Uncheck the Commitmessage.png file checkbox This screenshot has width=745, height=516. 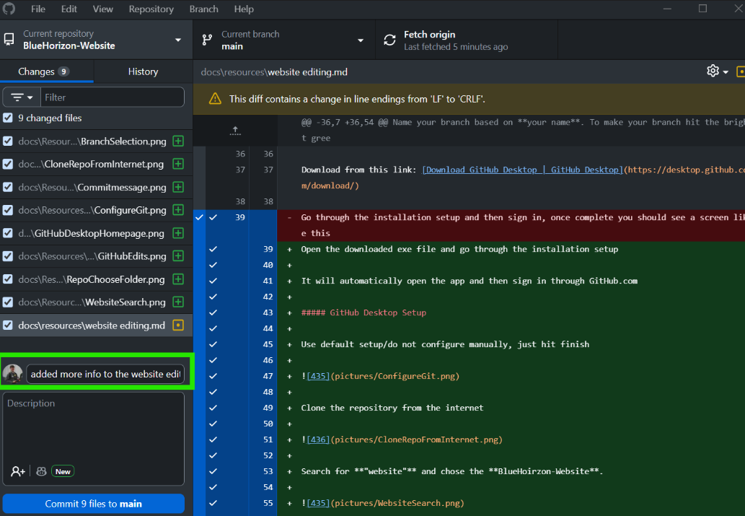coord(8,187)
